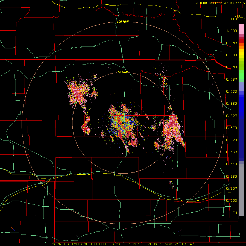
Task: Click the 0.467 scale value
Action: coord(232,152)
